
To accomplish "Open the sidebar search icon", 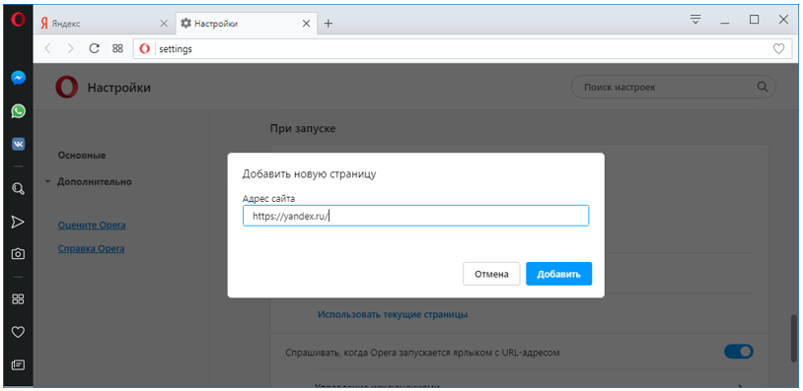I will click(18, 189).
